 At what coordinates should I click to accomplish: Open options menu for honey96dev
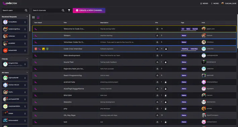(x=25, y=22)
